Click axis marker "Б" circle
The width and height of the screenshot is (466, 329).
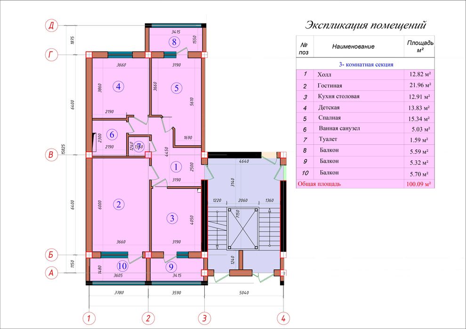point(51,255)
